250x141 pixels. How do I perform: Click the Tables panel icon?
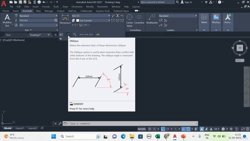coord(204,19)
